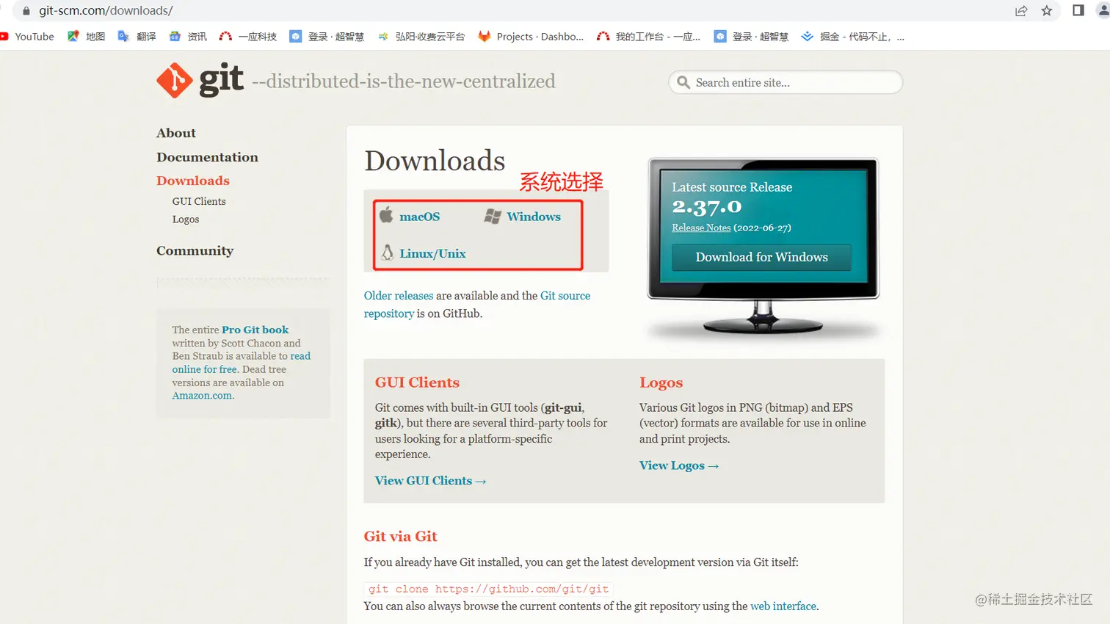This screenshot has width=1110, height=624.
Task: Open the 一应科技 bookmark
Action: tap(248, 37)
